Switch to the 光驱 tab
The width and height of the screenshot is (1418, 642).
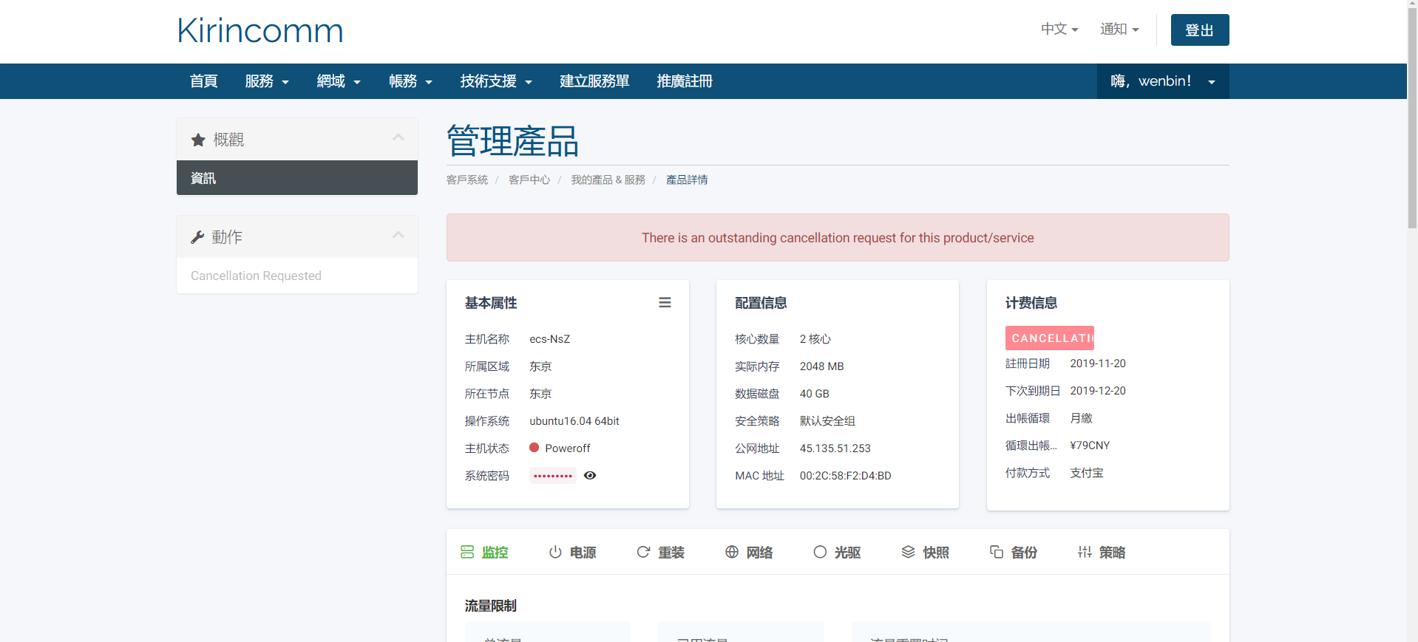(x=837, y=553)
